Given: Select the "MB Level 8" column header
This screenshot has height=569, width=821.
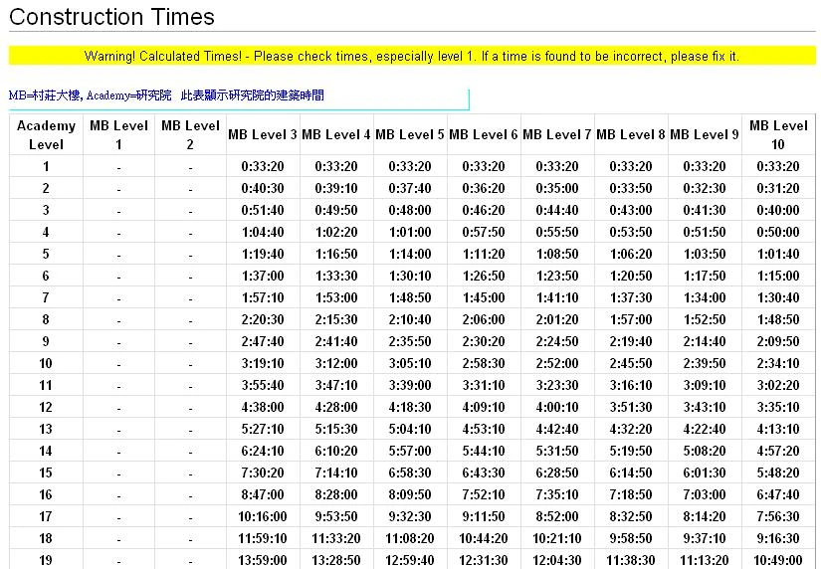Looking at the screenshot, I should [631, 134].
